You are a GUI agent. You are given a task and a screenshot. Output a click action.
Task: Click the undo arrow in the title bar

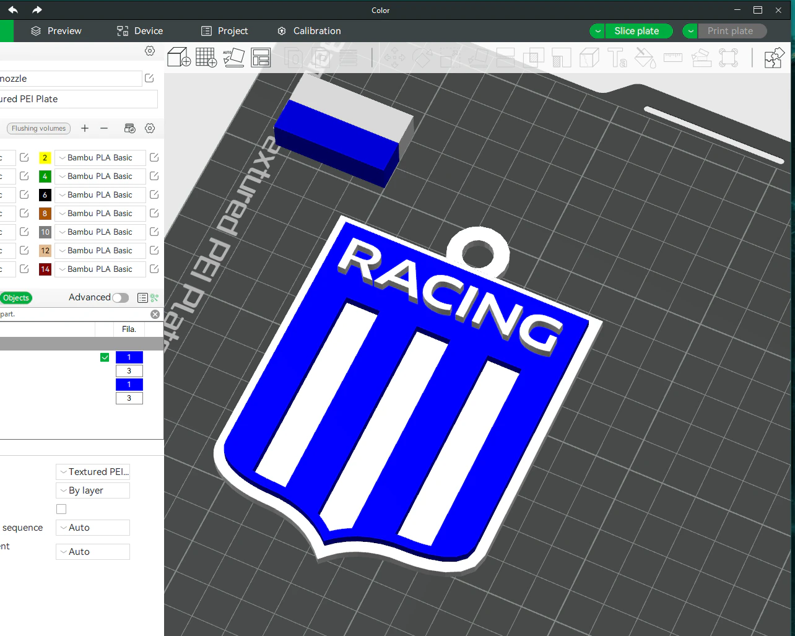12,10
